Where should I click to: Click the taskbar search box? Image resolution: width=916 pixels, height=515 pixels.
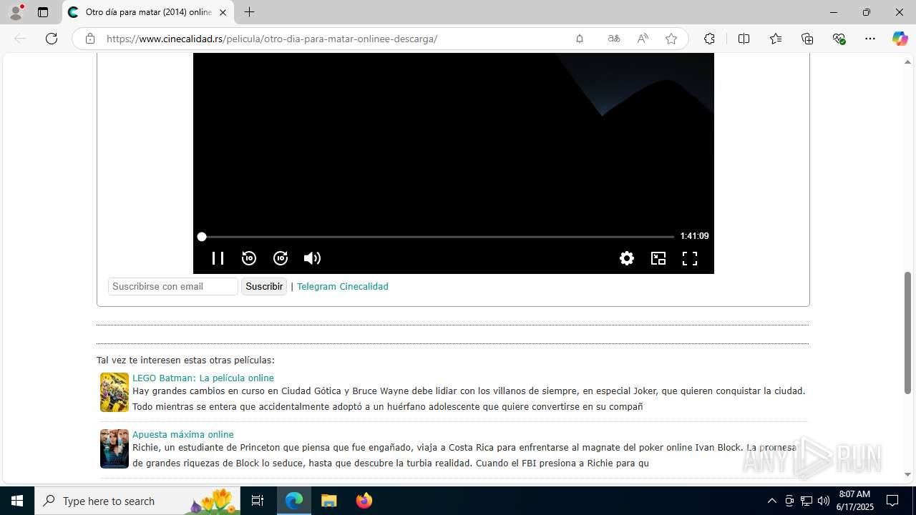point(137,501)
